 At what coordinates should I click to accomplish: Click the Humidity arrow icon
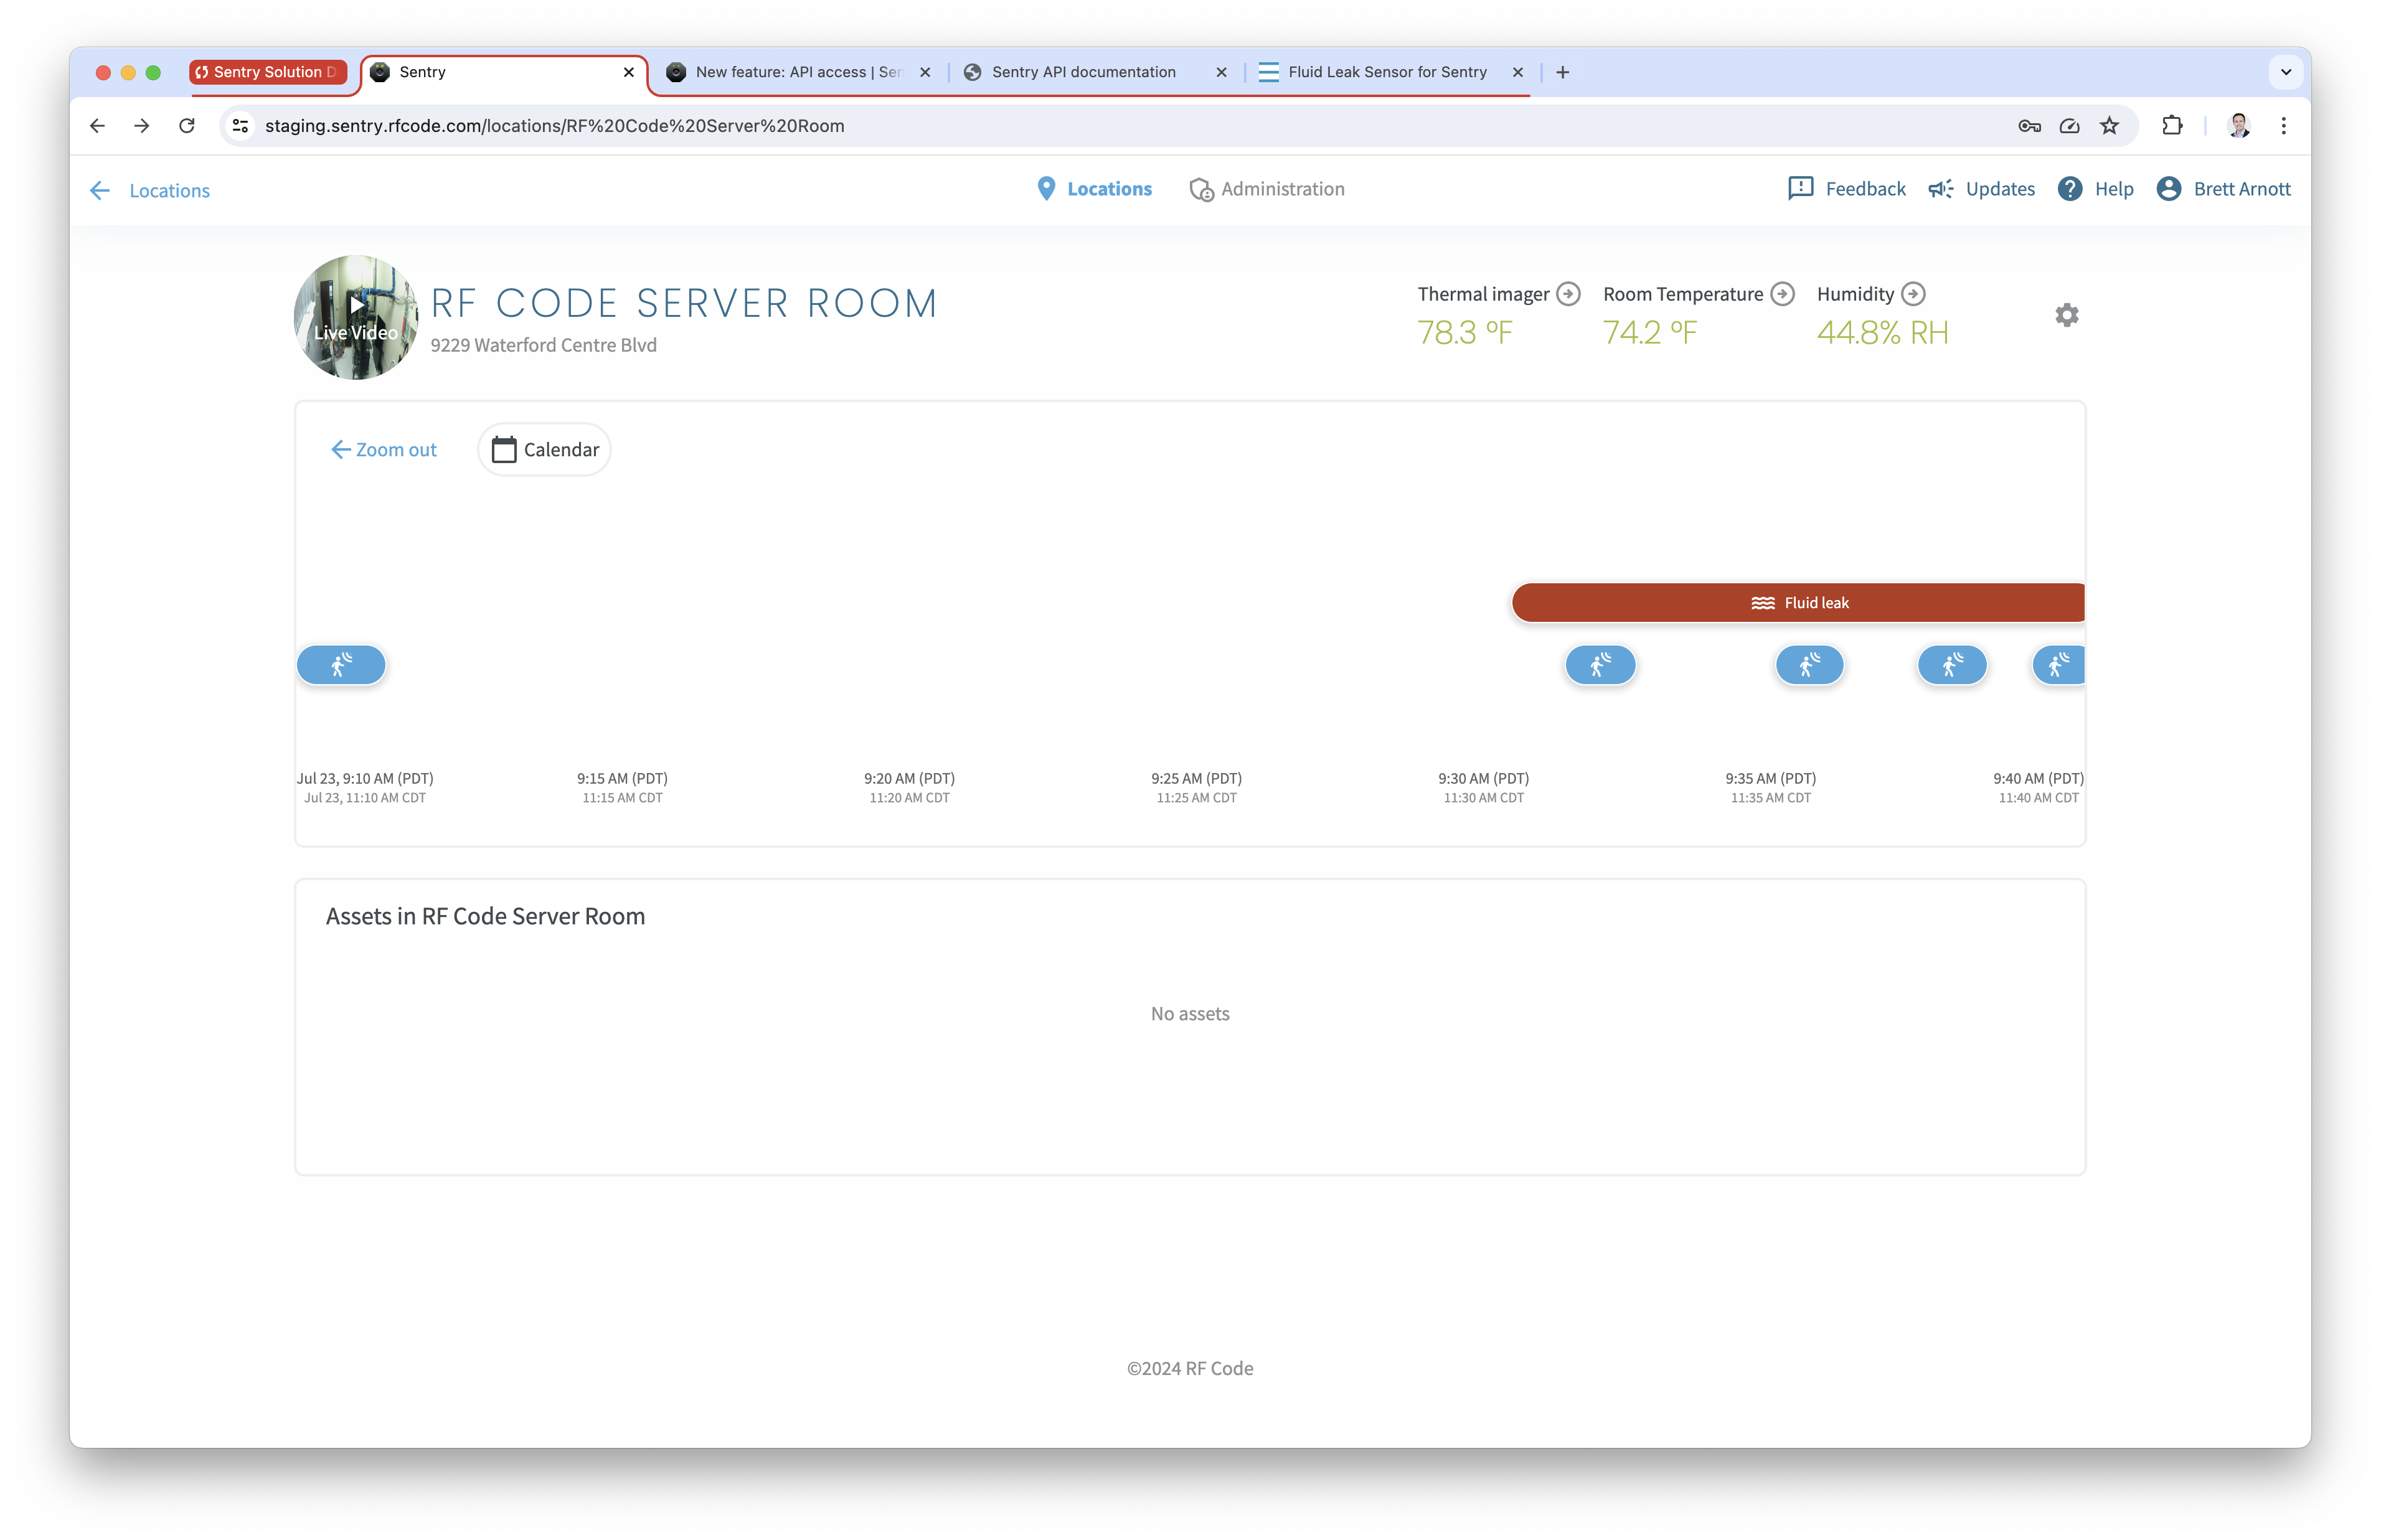(1912, 294)
